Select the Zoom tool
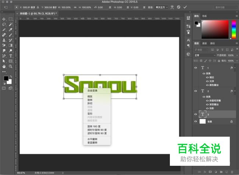 [11, 66]
